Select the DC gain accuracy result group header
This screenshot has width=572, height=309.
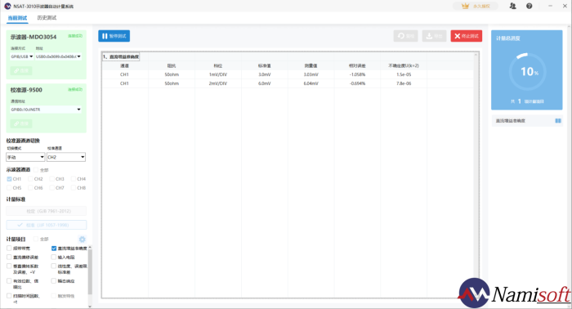coord(121,56)
